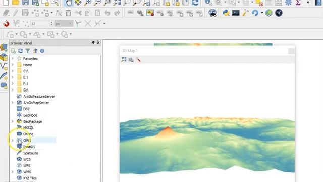Open add rectangle tool dropdown

pos(57,34)
